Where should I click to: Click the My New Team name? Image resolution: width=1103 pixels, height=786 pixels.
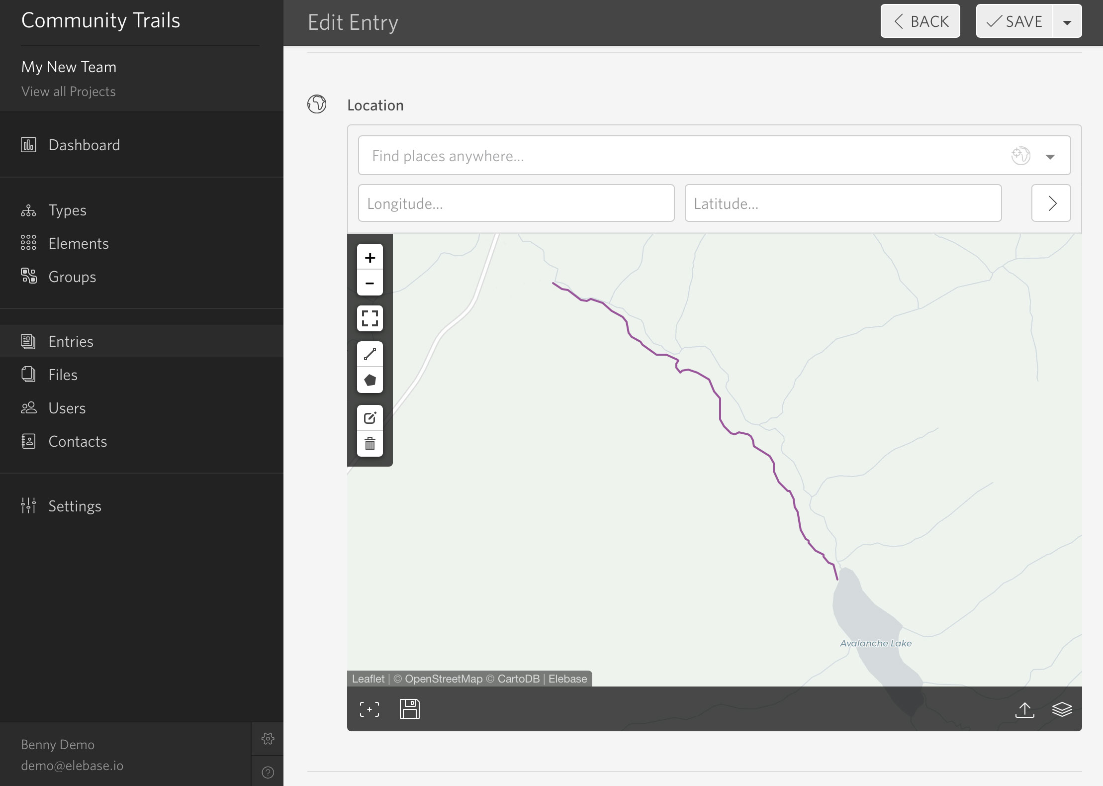69,67
